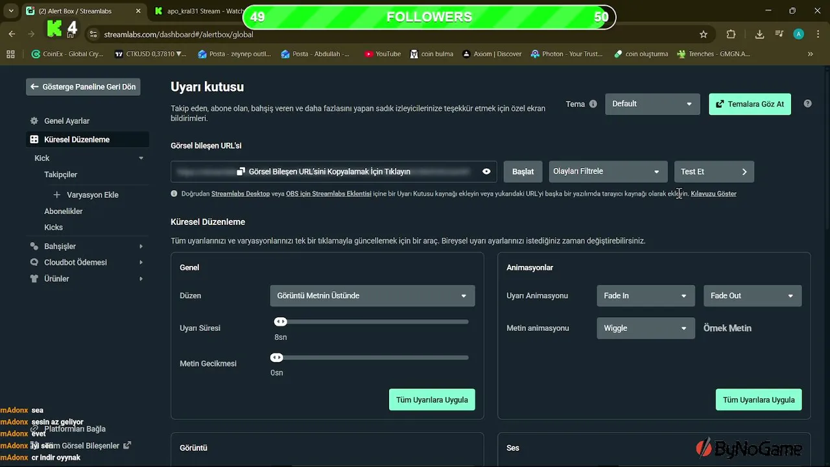Open the Posta - Abdullah bookmark
Image resolution: width=830 pixels, height=467 pixels.
[x=315, y=54]
